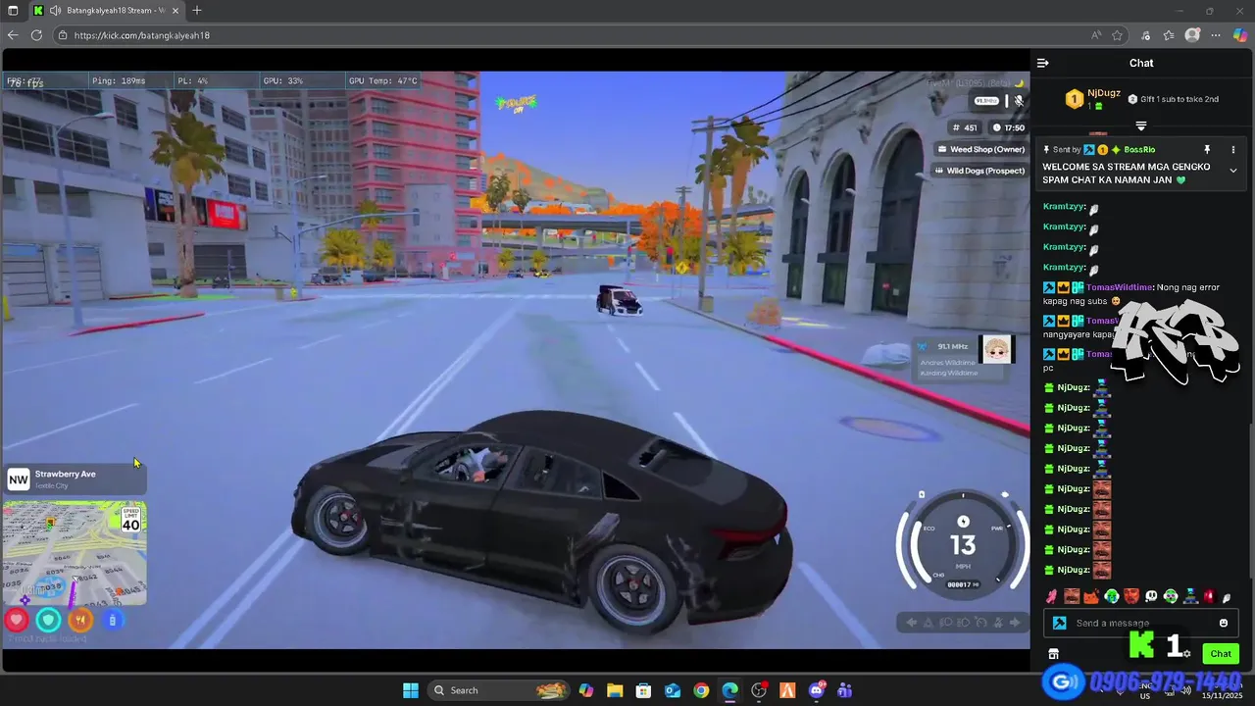Open Microsoft Store from the taskbar
Viewport: 1255px width, 706px height.
643,690
